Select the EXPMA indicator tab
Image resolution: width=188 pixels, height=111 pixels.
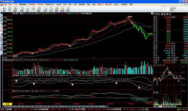[x=10, y=106]
